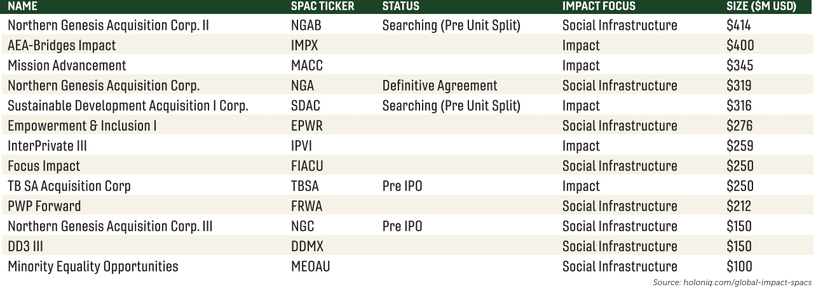Image resolution: width=816 pixels, height=290 pixels.
Task: Click the EPWR ticker symbol
Action: (x=306, y=126)
